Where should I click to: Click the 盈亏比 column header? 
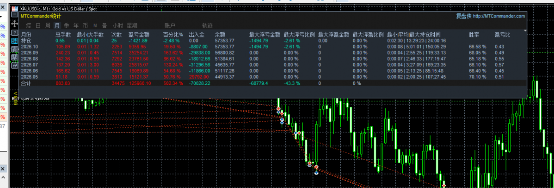502,35
